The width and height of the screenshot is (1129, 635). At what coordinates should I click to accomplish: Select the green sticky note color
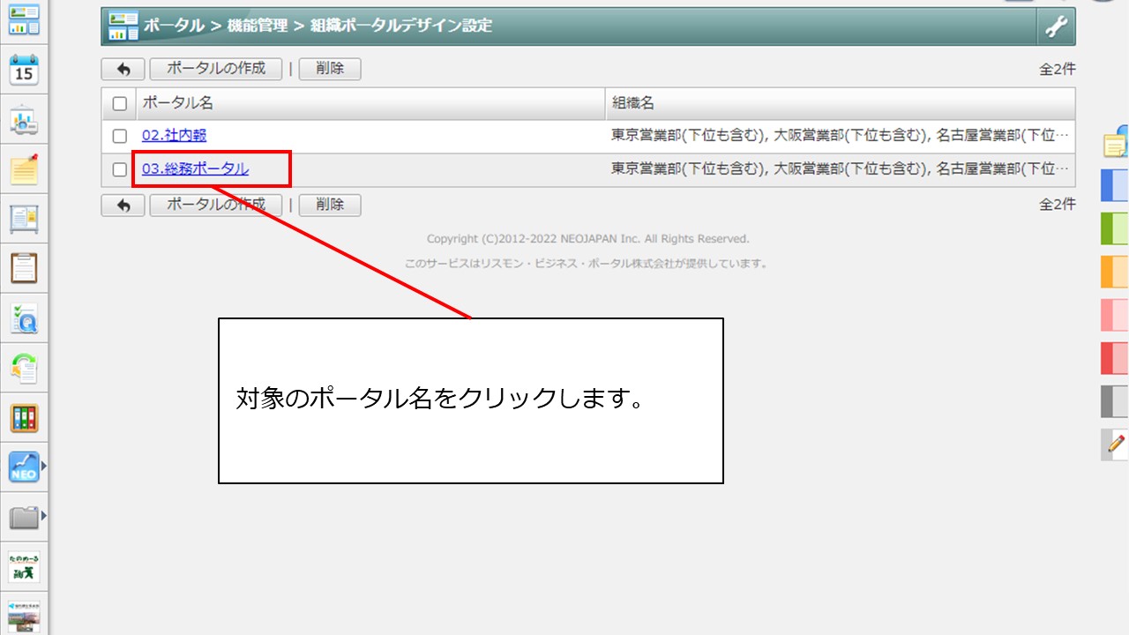point(1115,228)
